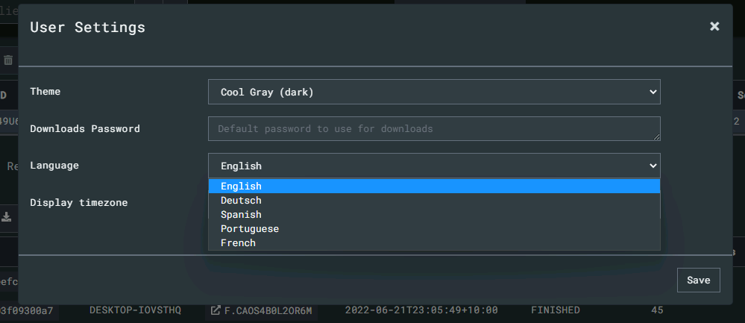This screenshot has width=745, height=323.
Task: Choose French in the language list
Action: point(434,243)
